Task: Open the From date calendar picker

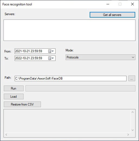Action: 50,51
